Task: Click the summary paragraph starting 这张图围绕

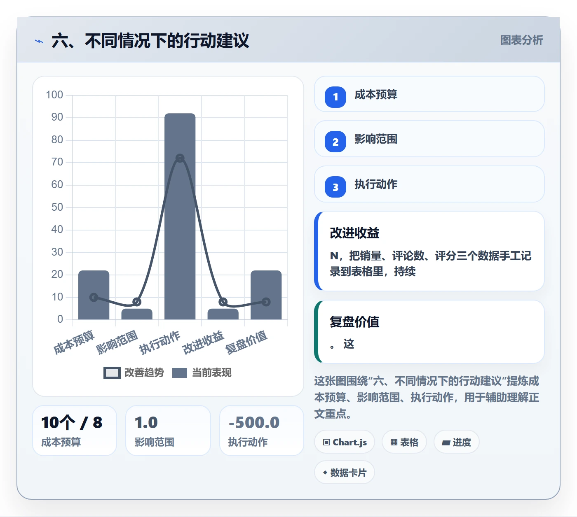Action: [427, 397]
